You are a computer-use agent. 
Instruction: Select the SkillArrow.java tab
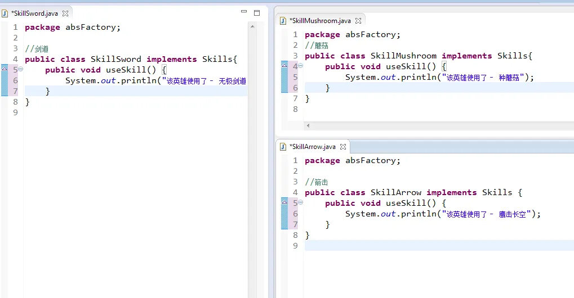pyautogui.click(x=313, y=147)
